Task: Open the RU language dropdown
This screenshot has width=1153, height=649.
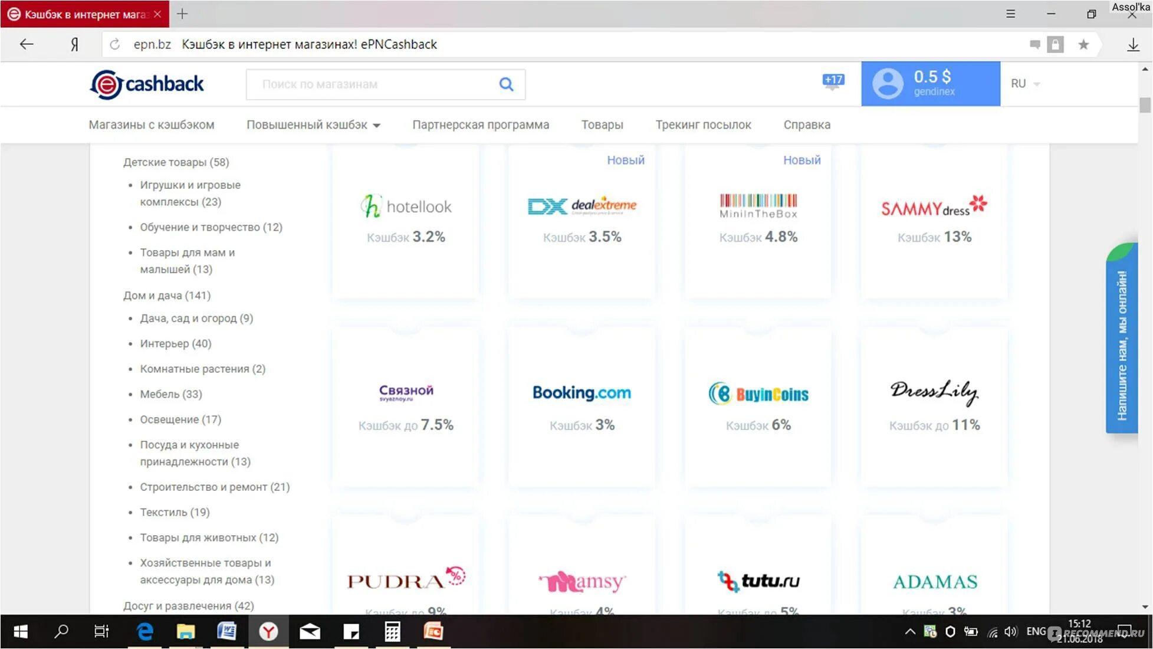Action: coord(1025,84)
